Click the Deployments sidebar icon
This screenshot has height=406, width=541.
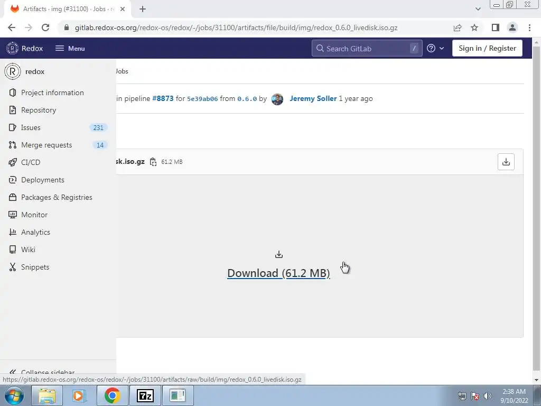[13, 180]
